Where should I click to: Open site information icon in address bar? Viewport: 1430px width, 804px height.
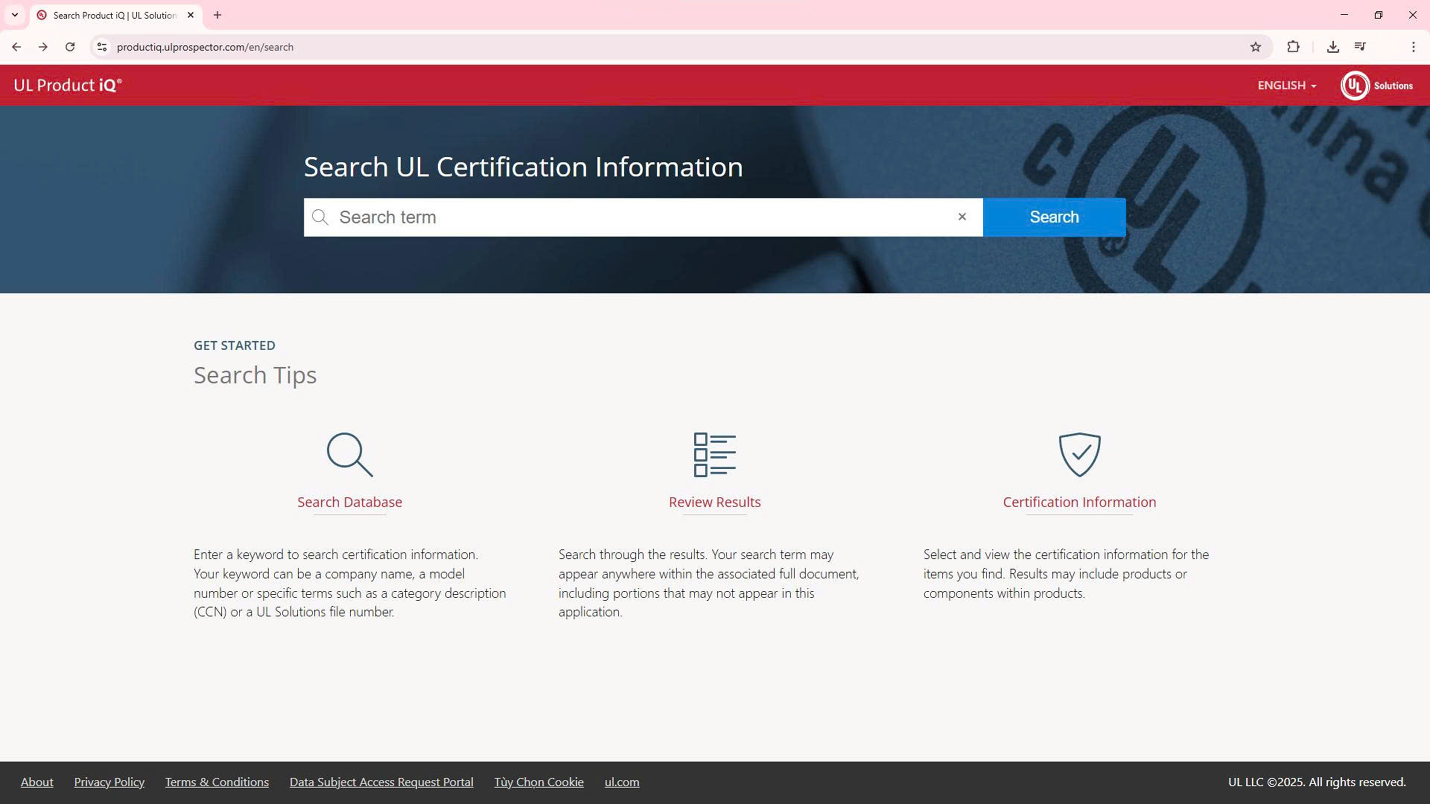coord(102,47)
